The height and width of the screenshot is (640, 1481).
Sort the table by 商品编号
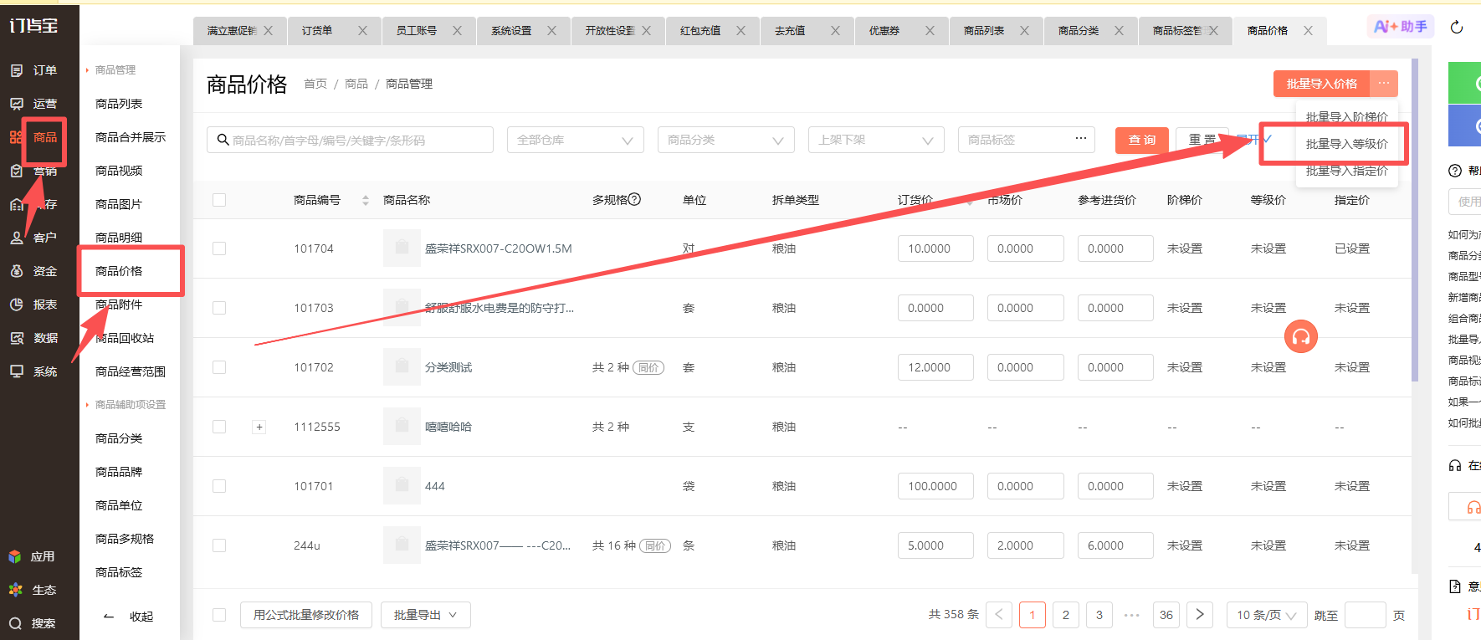point(366,200)
